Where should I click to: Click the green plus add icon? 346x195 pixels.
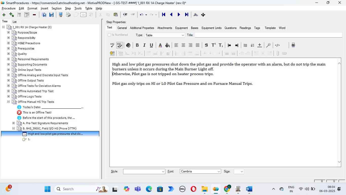[x=4, y=15]
